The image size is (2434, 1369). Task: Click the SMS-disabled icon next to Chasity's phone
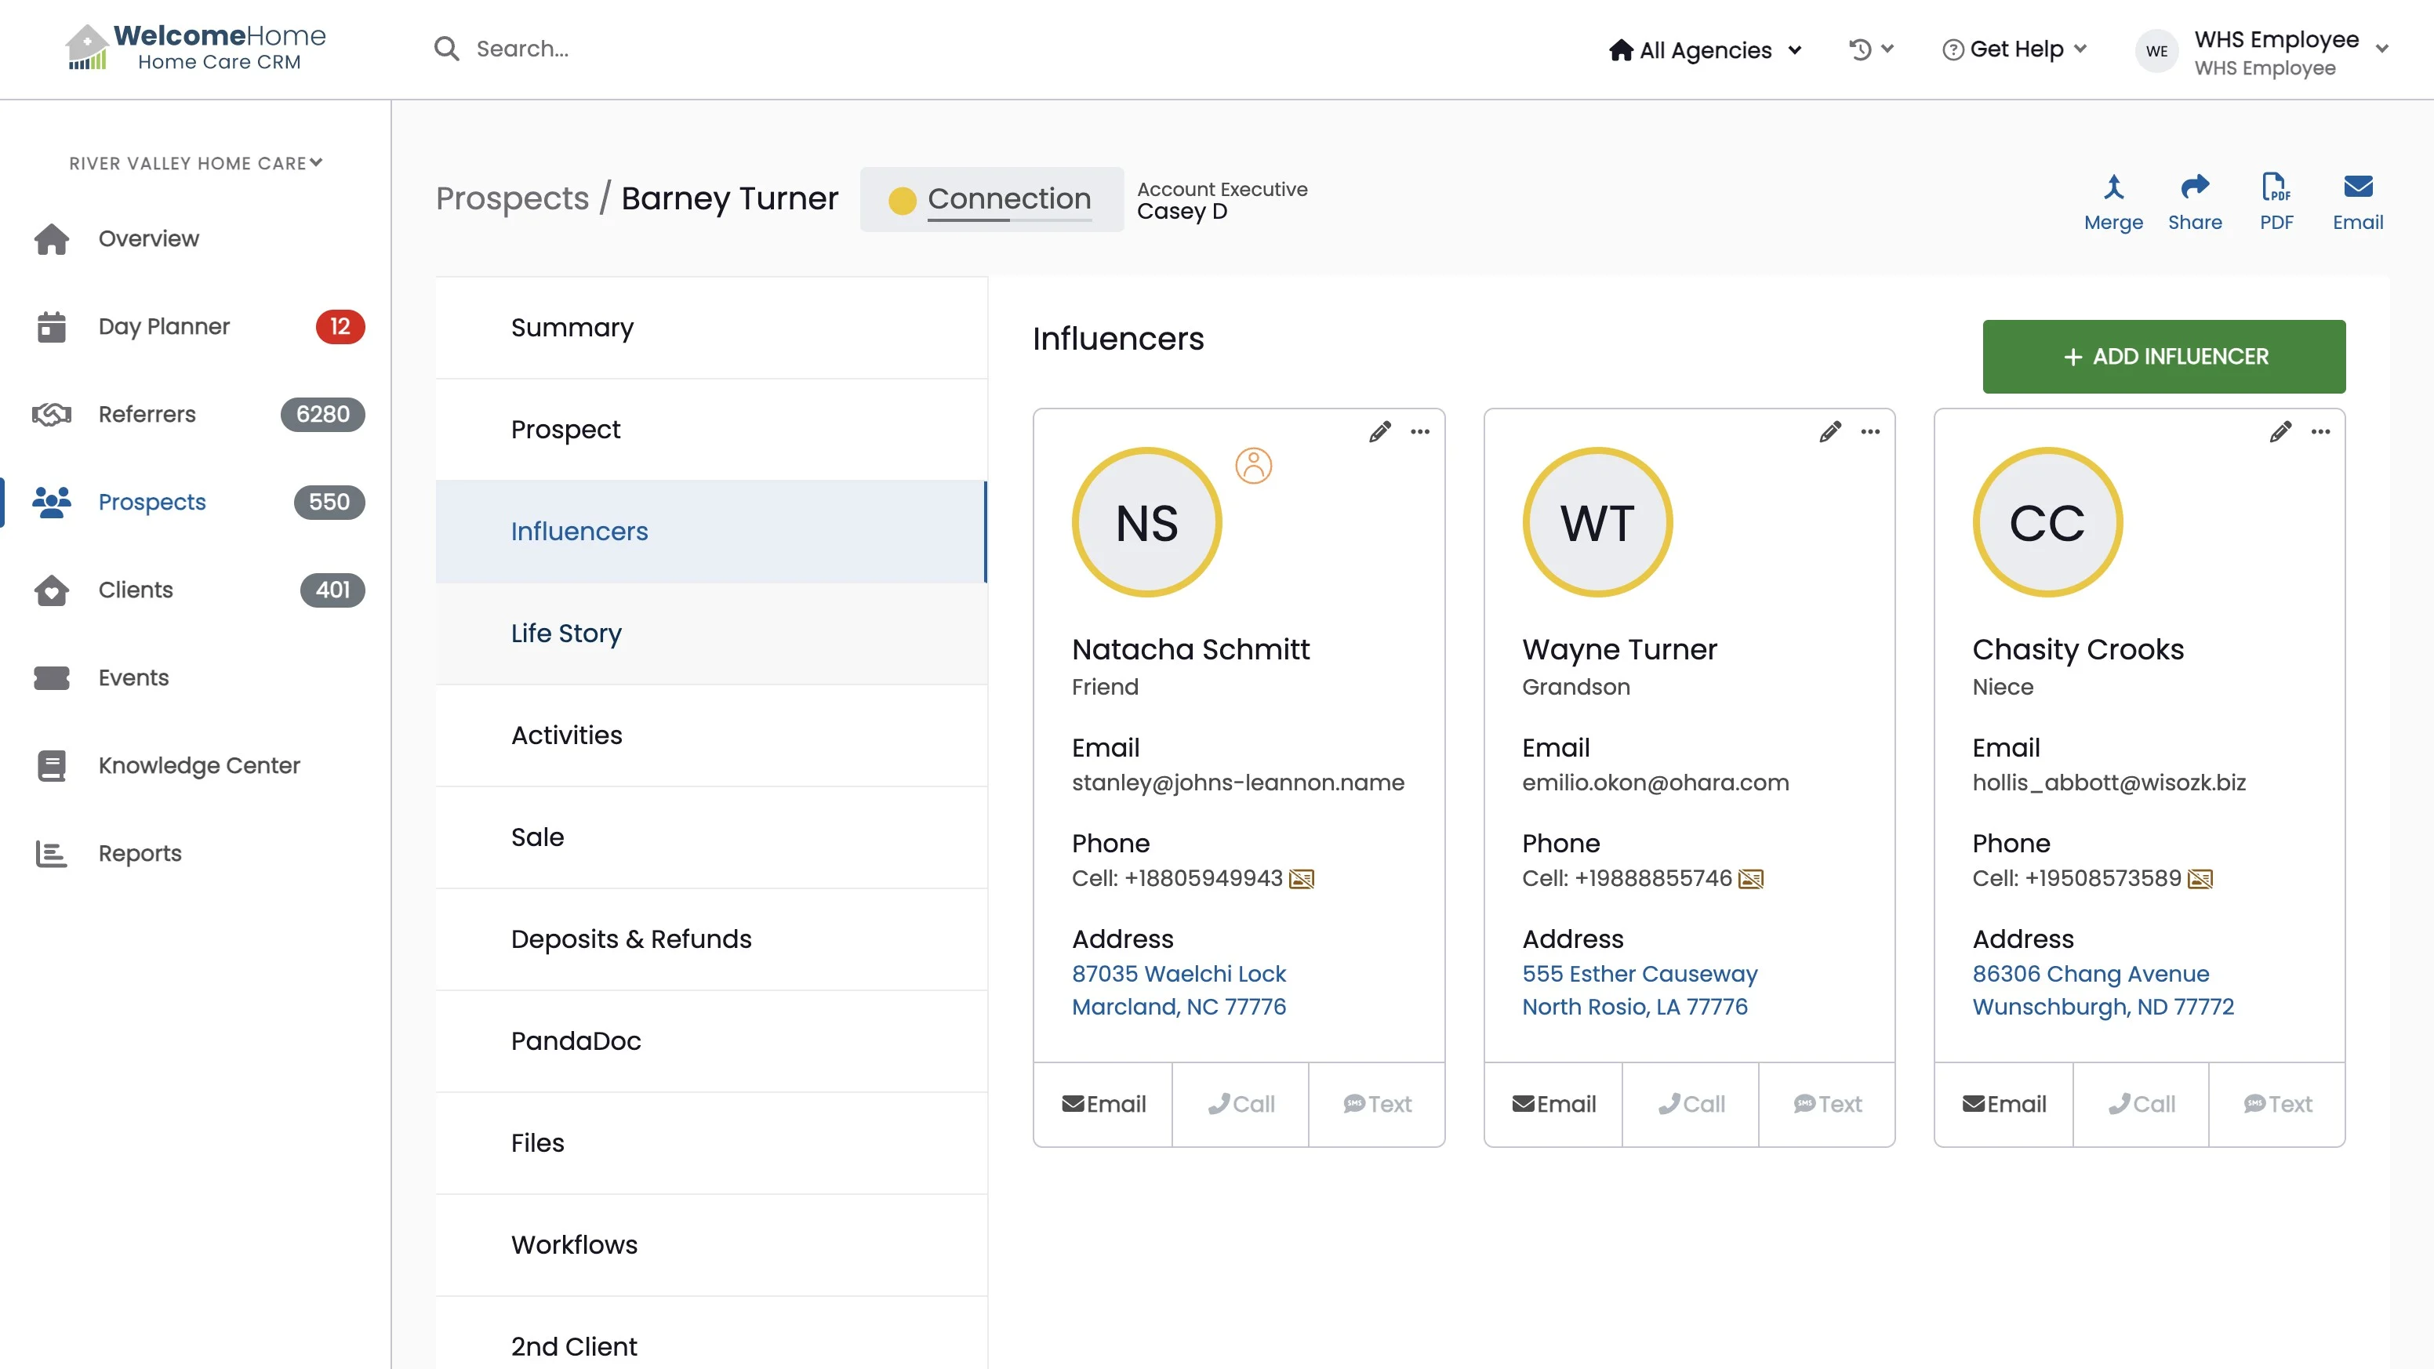2200,879
